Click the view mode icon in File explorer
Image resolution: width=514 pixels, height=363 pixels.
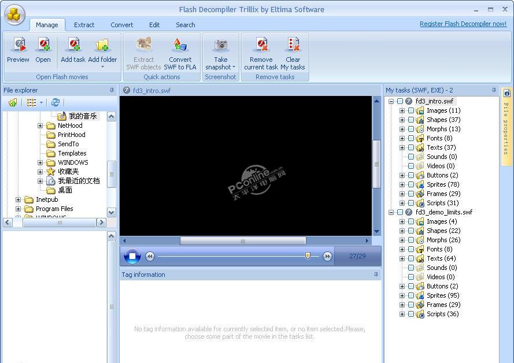pyautogui.click(x=31, y=102)
